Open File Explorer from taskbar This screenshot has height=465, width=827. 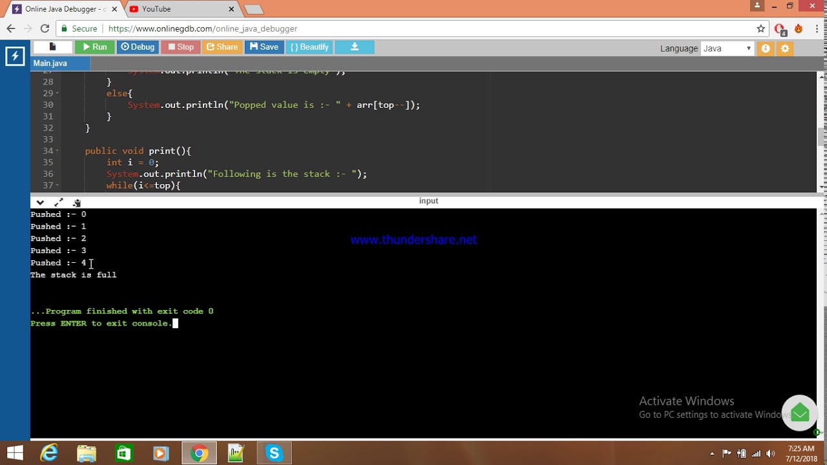click(87, 453)
